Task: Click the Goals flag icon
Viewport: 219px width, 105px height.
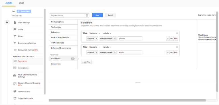Action: (x=15, y=29)
